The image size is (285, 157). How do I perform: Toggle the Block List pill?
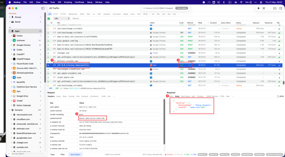coord(202,155)
